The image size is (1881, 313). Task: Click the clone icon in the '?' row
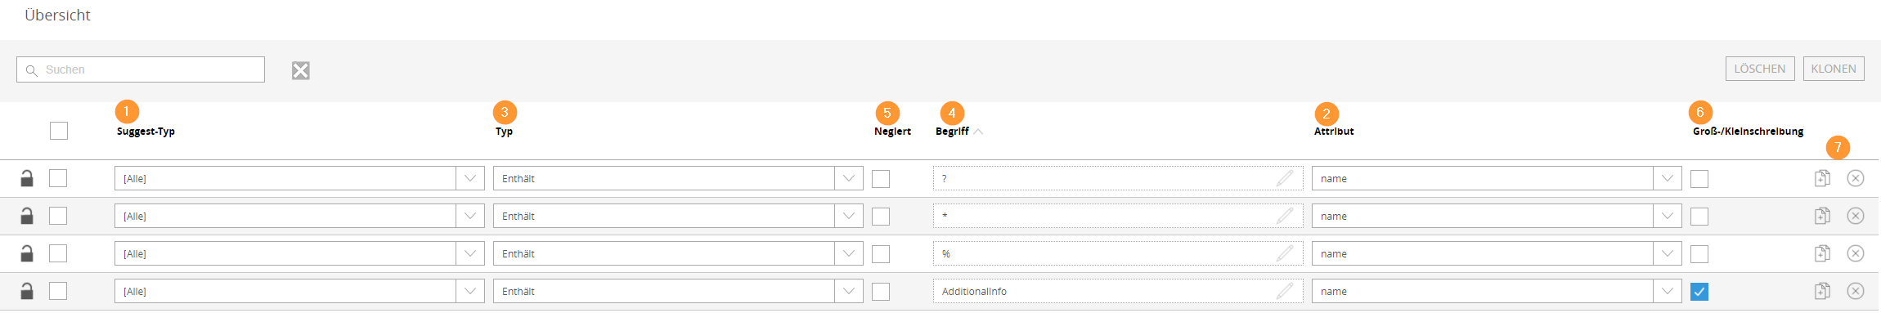(x=1822, y=178)
